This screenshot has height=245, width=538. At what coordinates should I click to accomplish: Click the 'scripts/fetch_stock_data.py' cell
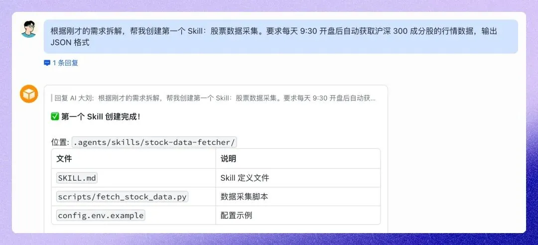tap(134, 197)
